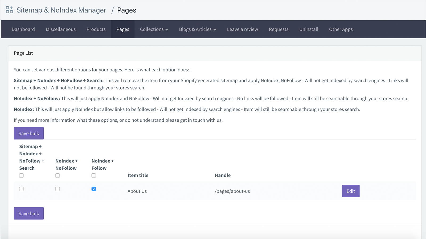Open the Collections chevron arrow

[167, 29]
